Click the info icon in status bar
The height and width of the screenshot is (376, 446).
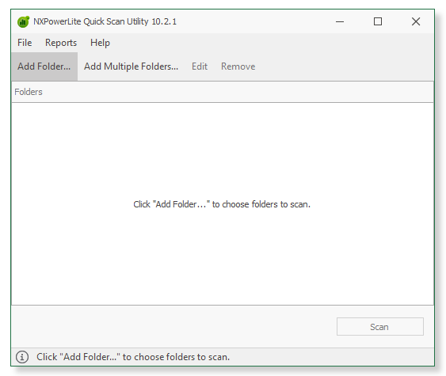point(22,357)
